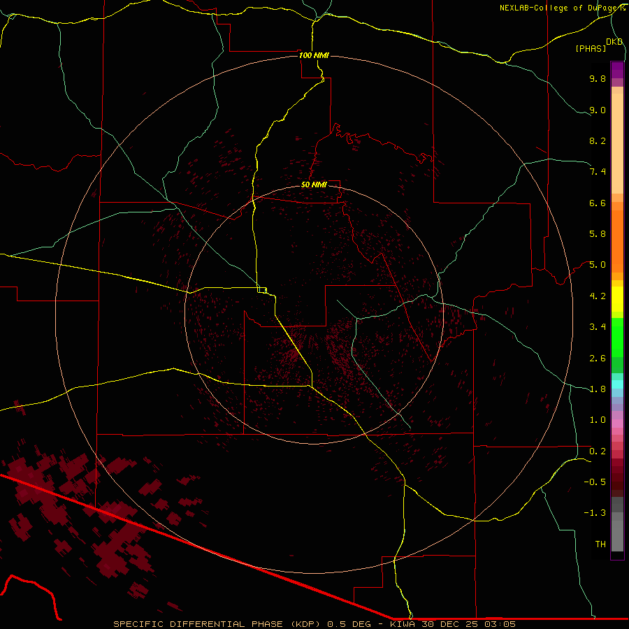Viewport: 629px width, 629px height.
Task: Click the -1.3 legend value
Action: click(595, 513)
